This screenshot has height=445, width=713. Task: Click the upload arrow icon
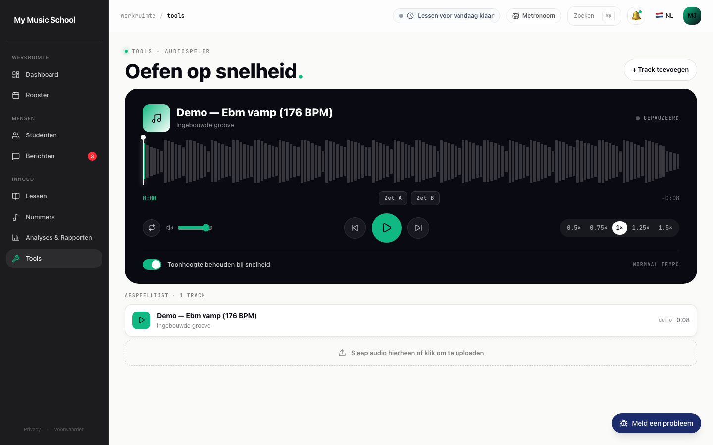point(342,353)
